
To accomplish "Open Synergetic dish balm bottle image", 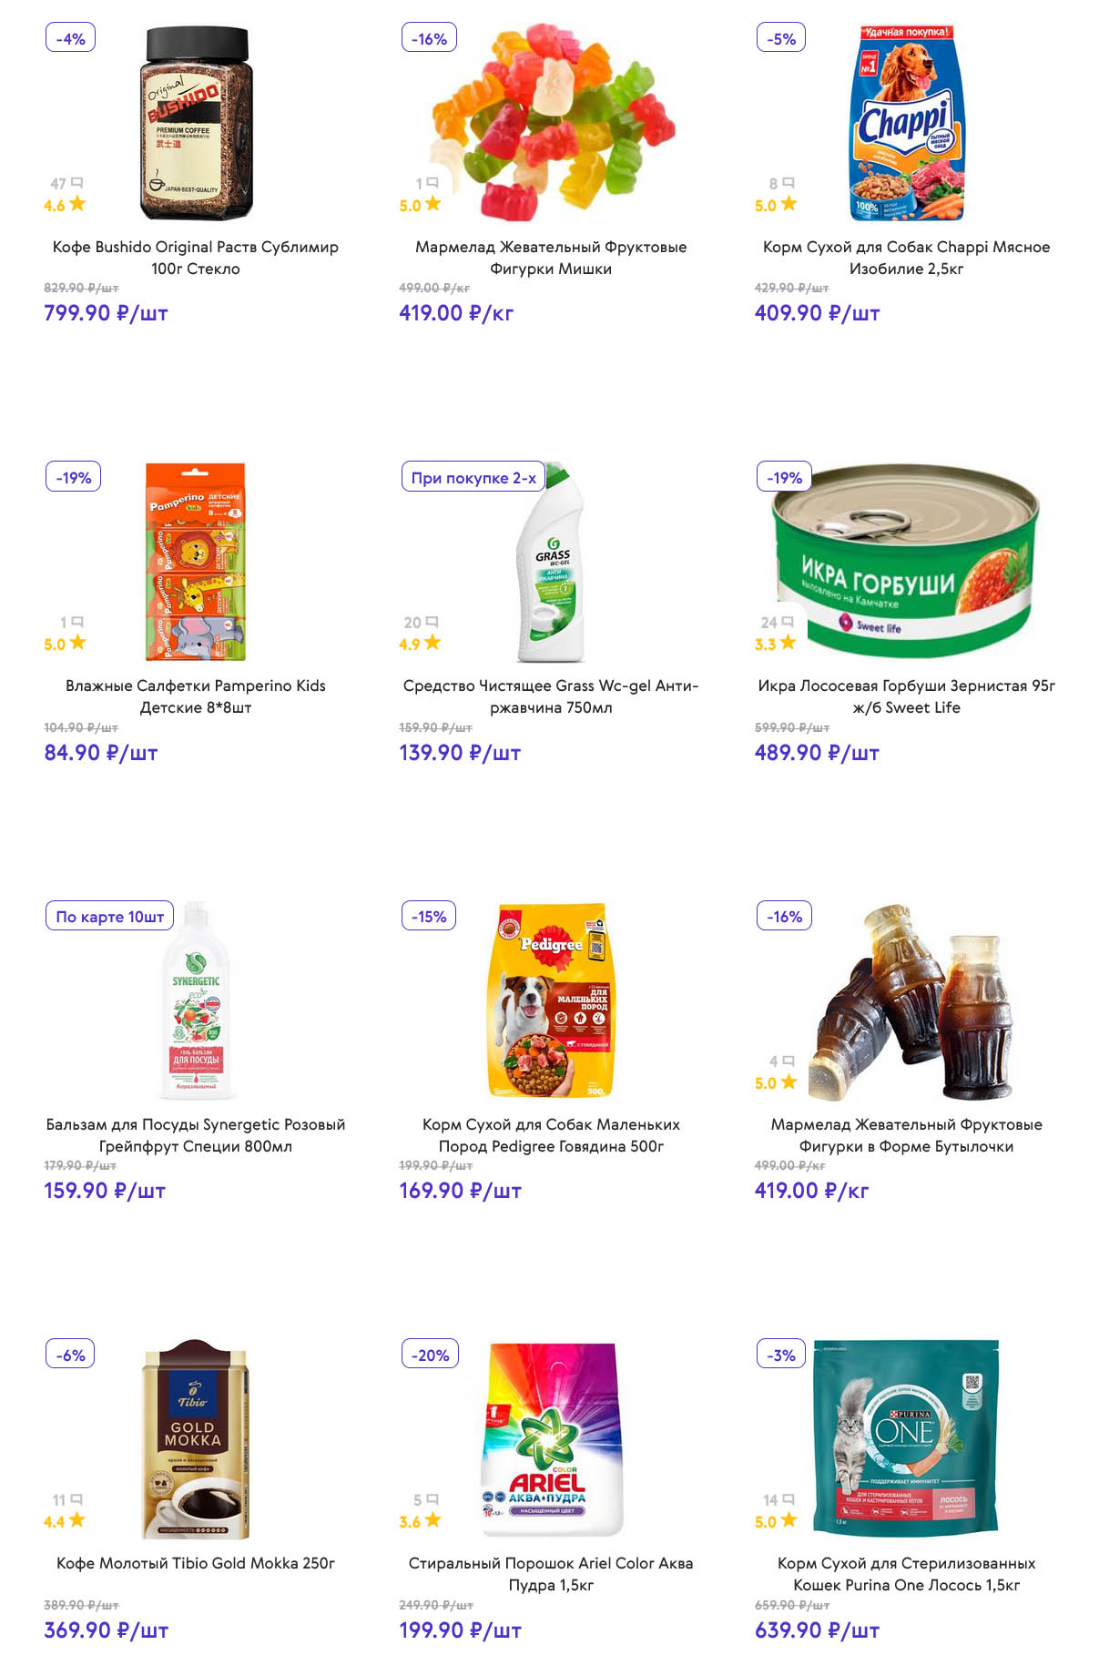I will click(x=196, y=1000).
